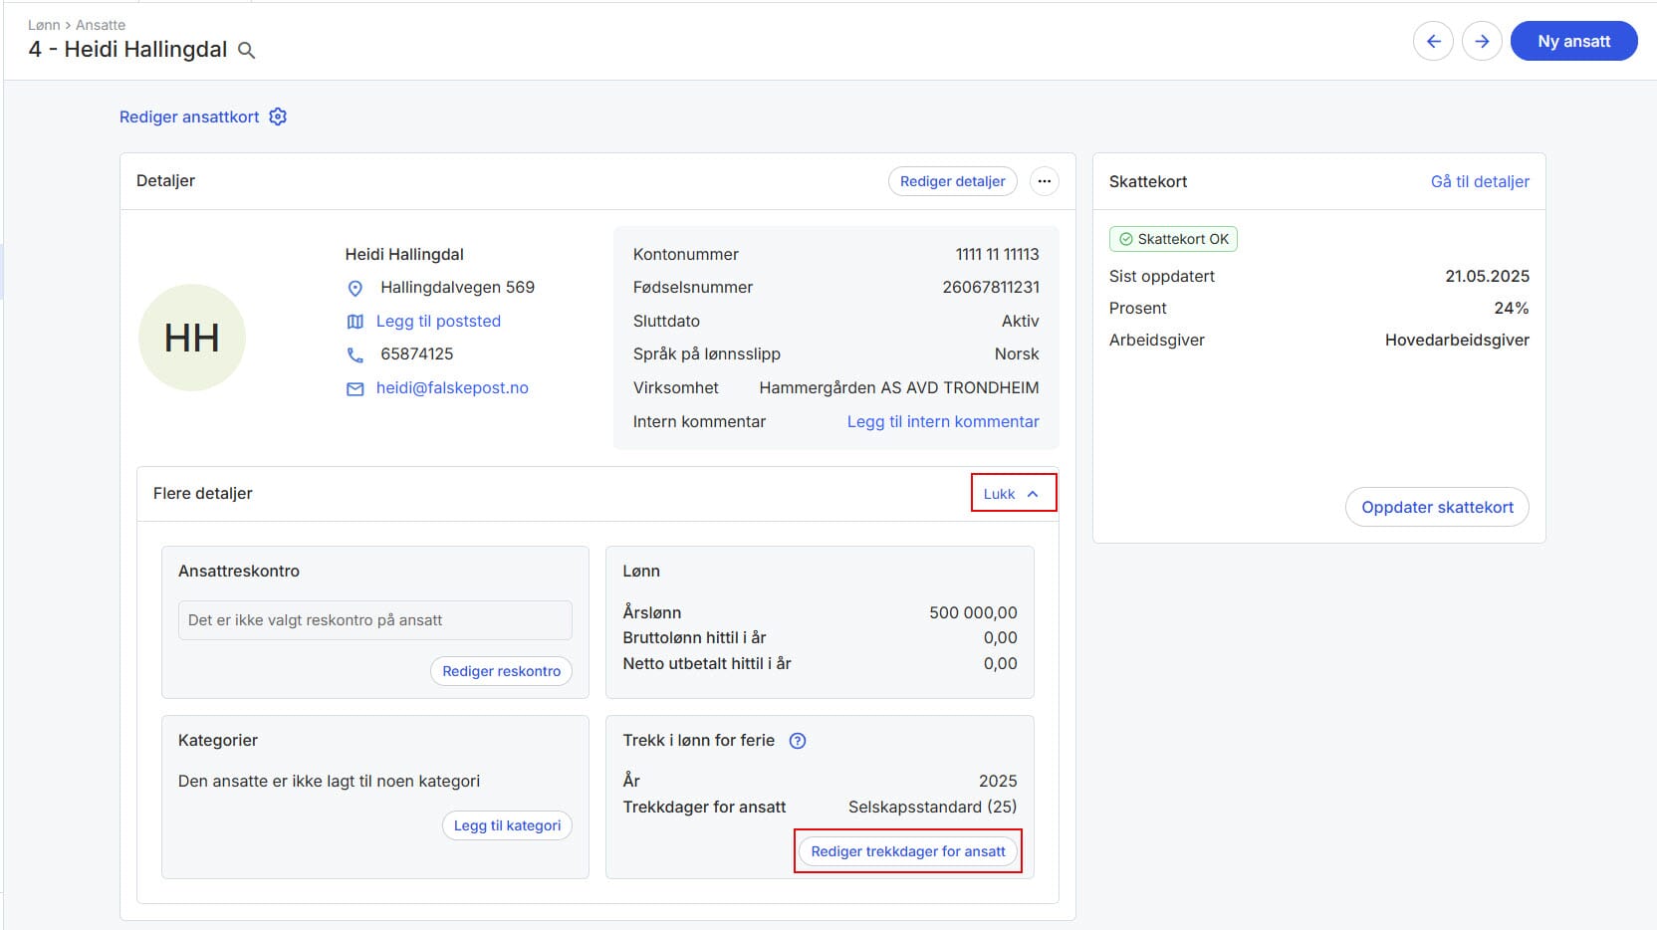The image size is (1657, 930).
Task: Click the empty reskontro field
Action: 374,620
